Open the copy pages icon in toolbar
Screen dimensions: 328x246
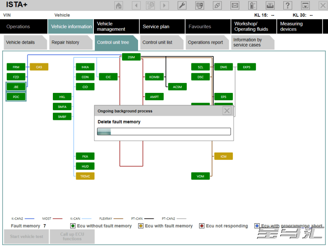point(150,5)
